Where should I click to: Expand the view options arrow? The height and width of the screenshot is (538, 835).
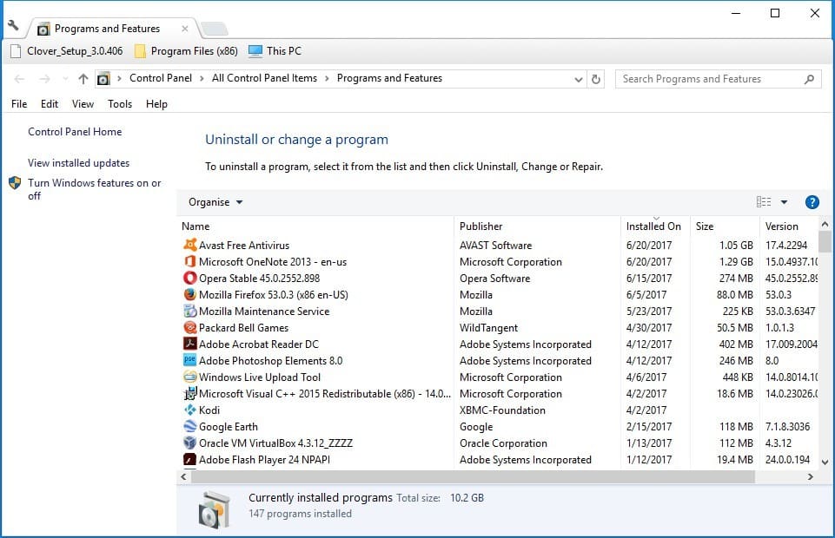[784, 202]
